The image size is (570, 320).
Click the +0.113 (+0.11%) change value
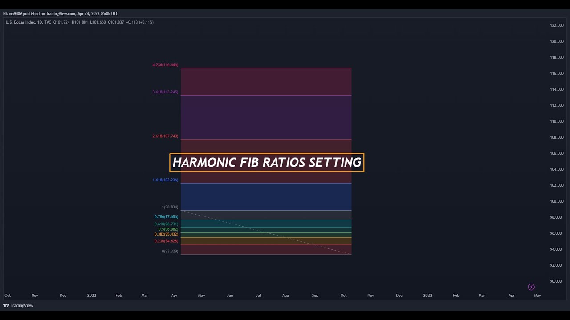pos(140,22)
